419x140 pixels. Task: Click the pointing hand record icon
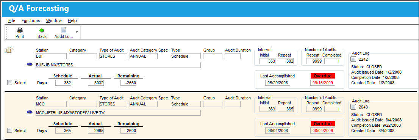tap(9, 50)
